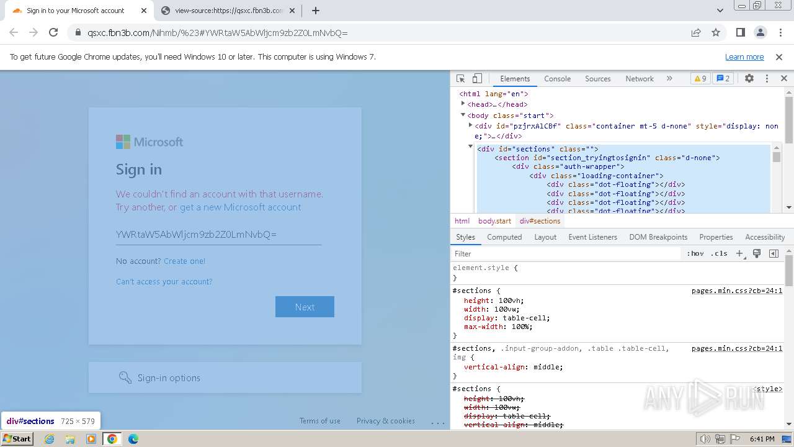Share this page icon in address bar
794x447 pixels.
696,33
